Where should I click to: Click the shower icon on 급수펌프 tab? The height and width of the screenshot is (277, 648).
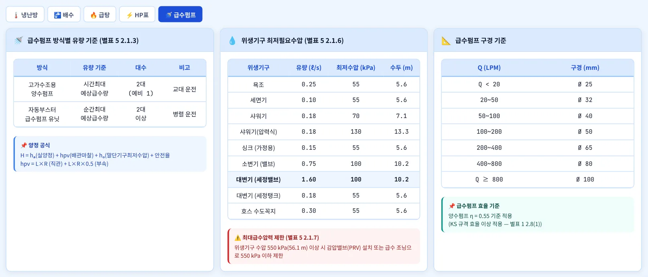point(169,15)
